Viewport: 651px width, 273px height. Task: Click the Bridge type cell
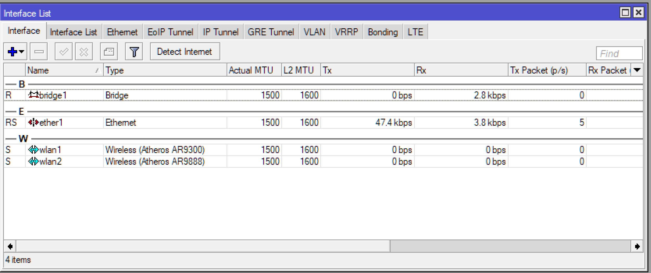coord(165,95)
